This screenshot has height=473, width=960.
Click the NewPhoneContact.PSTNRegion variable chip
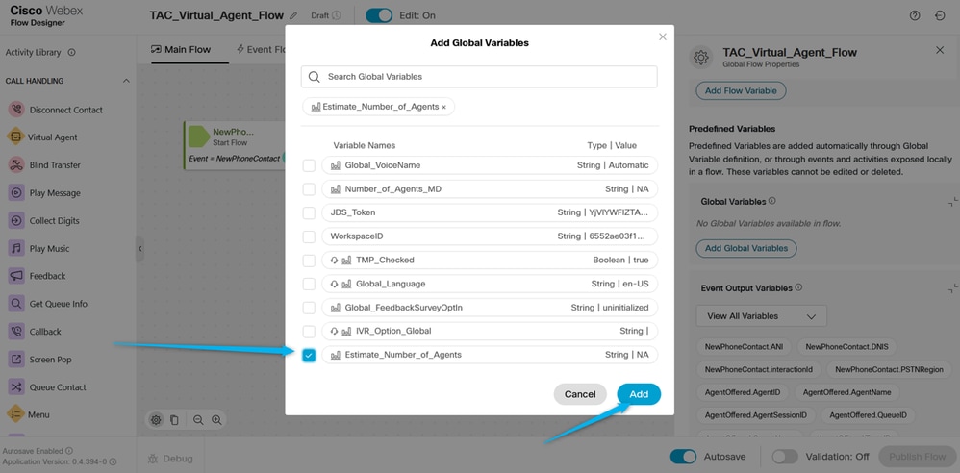click(887, 369)
